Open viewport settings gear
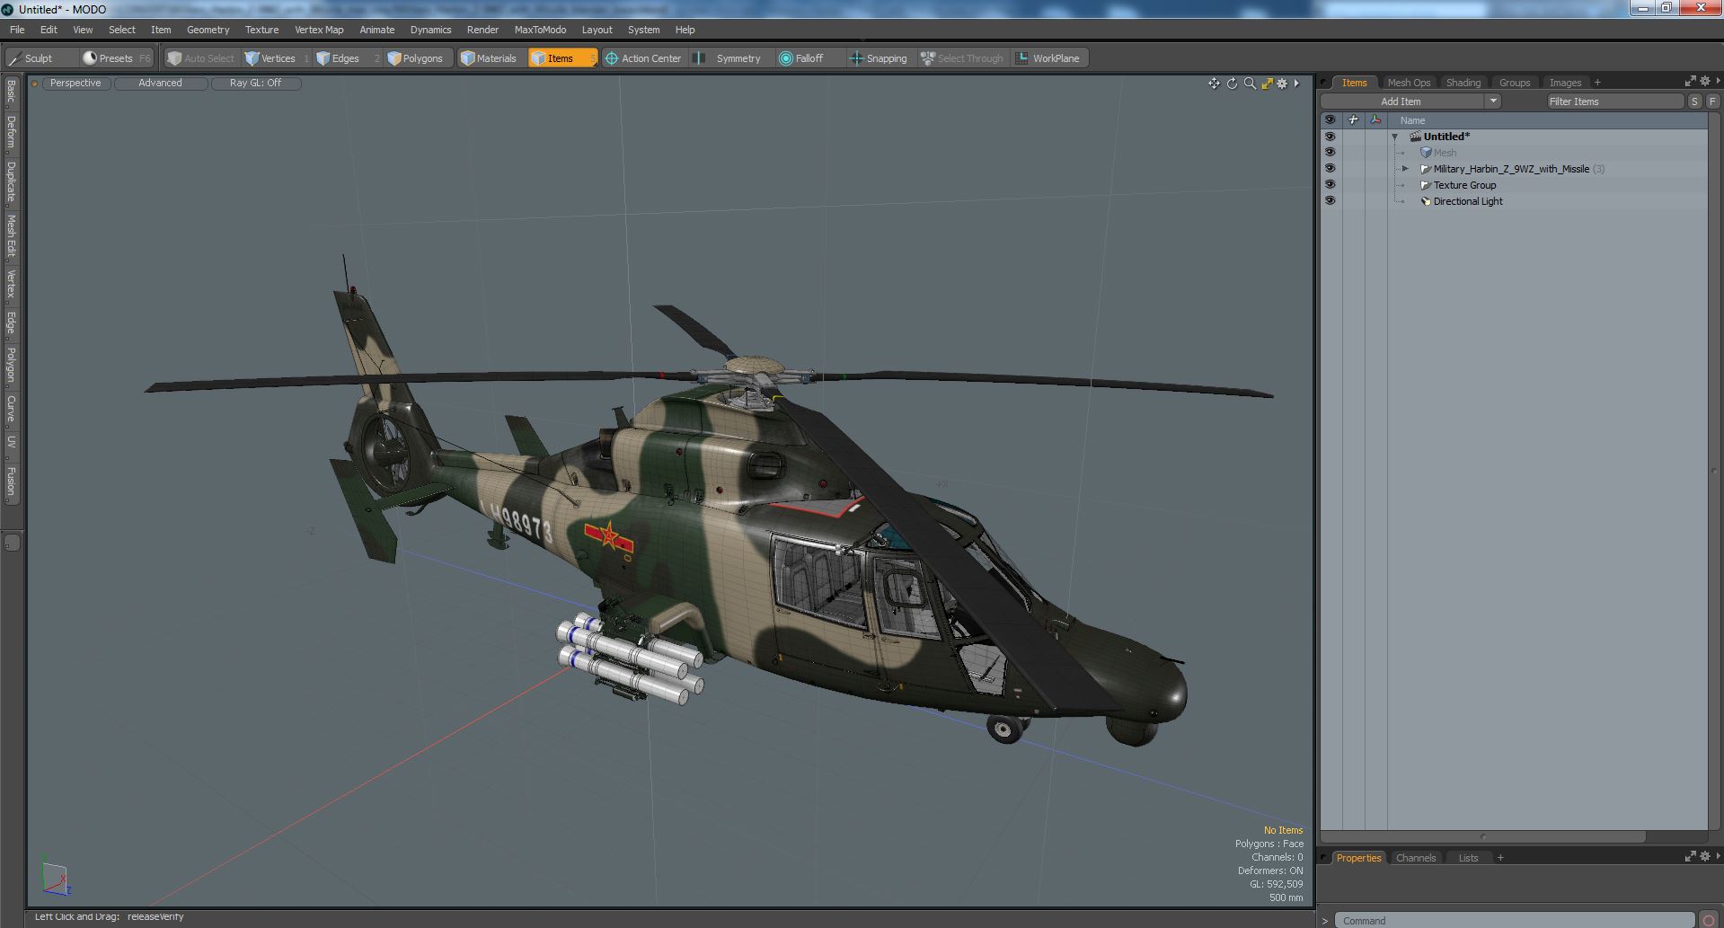 point(1282,84)
